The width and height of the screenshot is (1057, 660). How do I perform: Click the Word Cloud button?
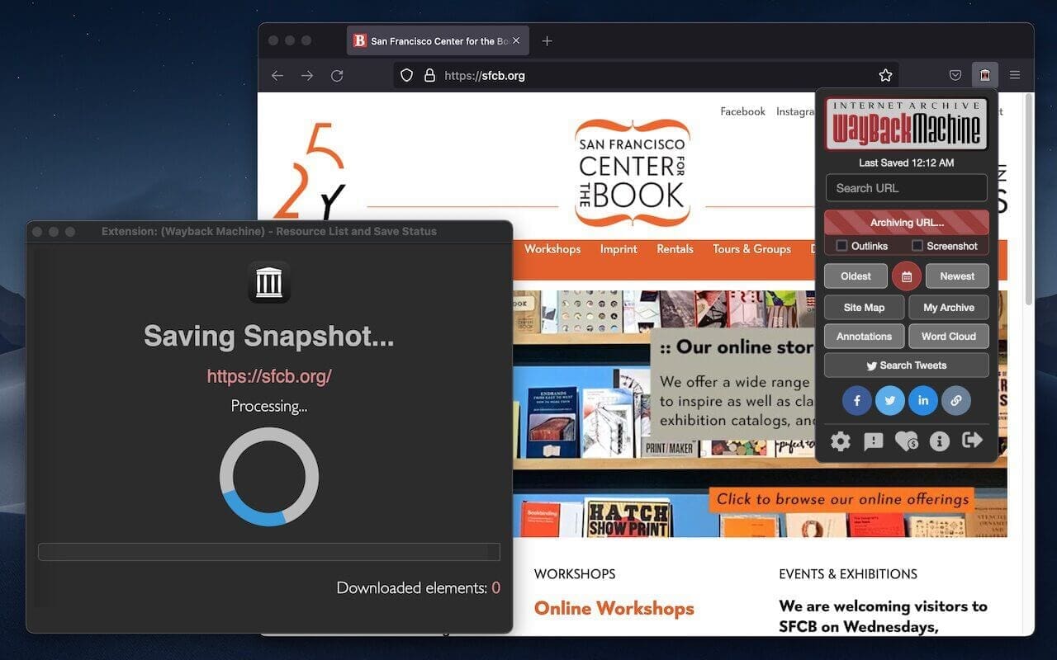click(x=949, y=337)
